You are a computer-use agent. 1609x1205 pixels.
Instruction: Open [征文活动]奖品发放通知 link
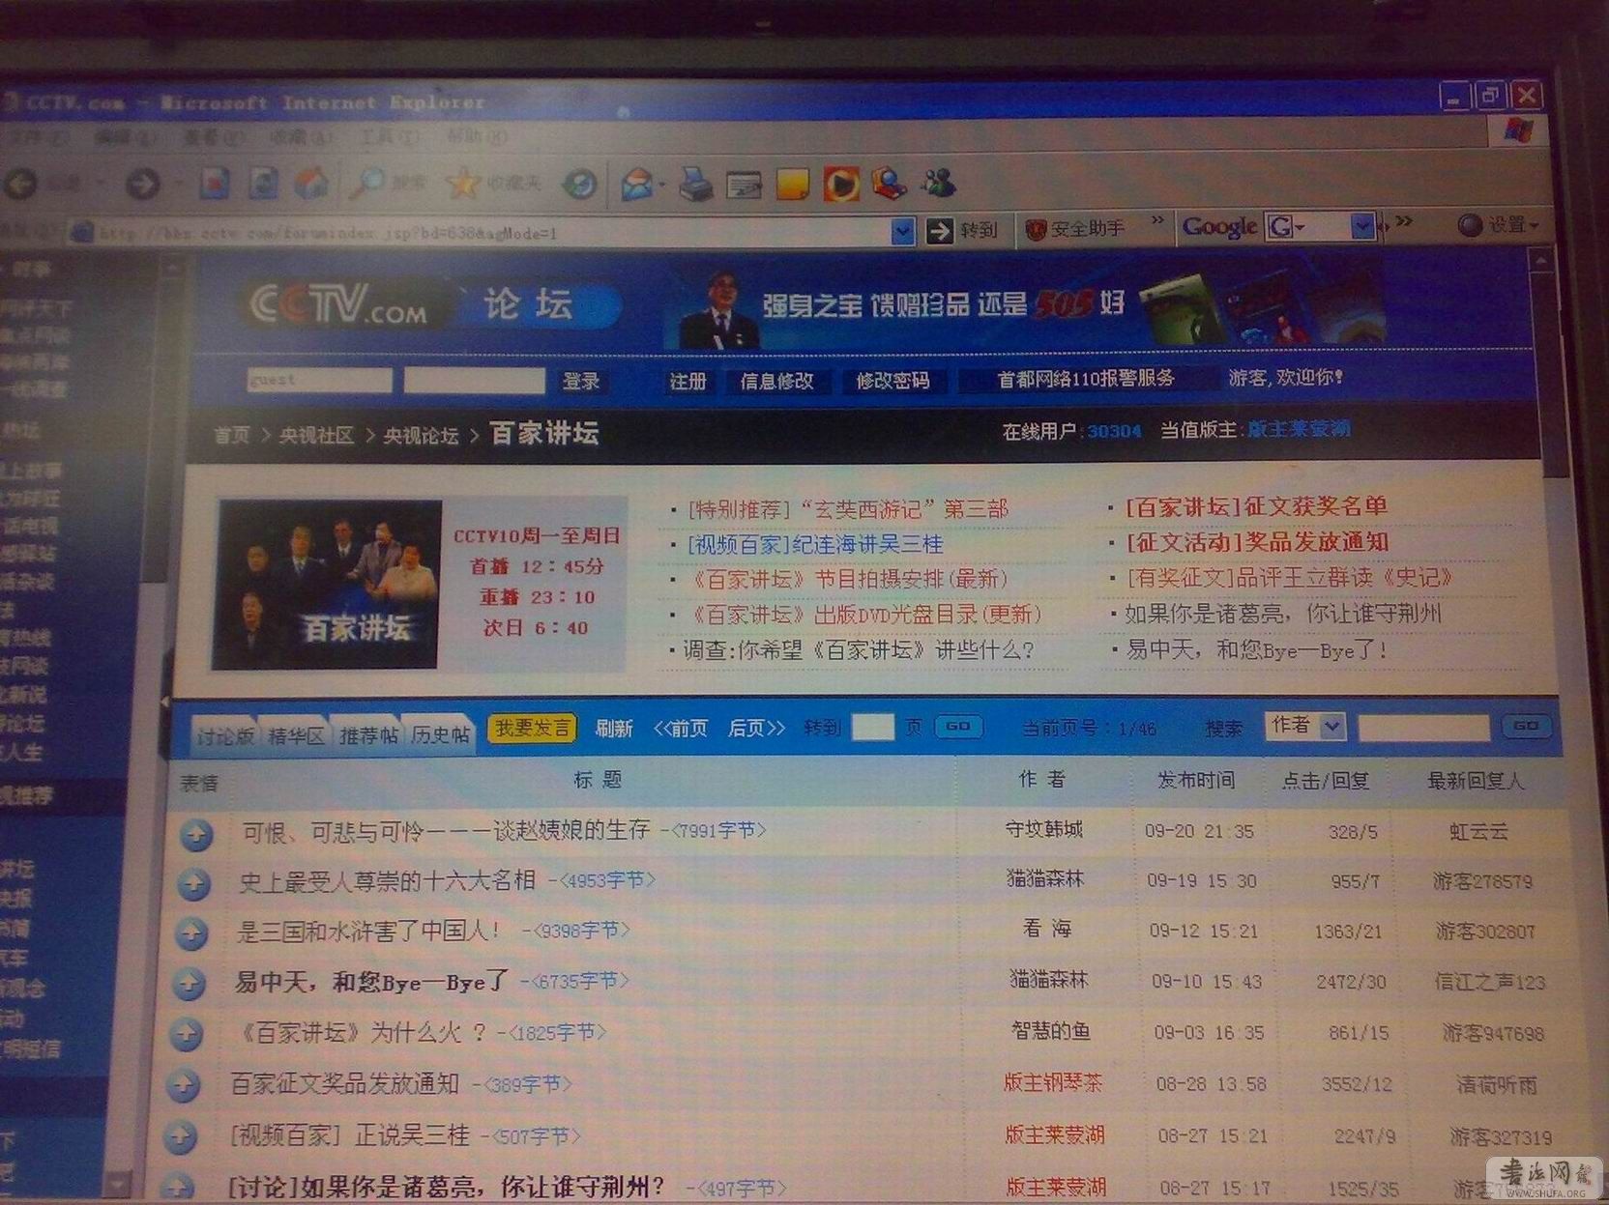[x=1257, y=541]
